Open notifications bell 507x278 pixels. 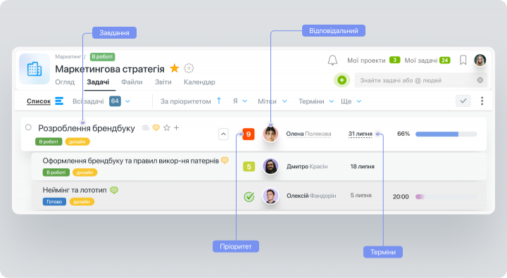point(332,60)
